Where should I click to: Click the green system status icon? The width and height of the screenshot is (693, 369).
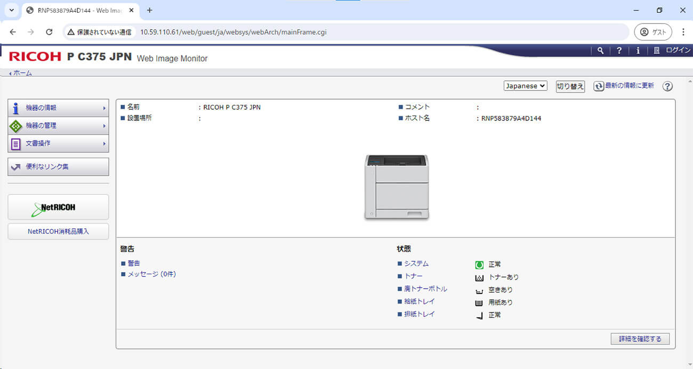point(479,265)
